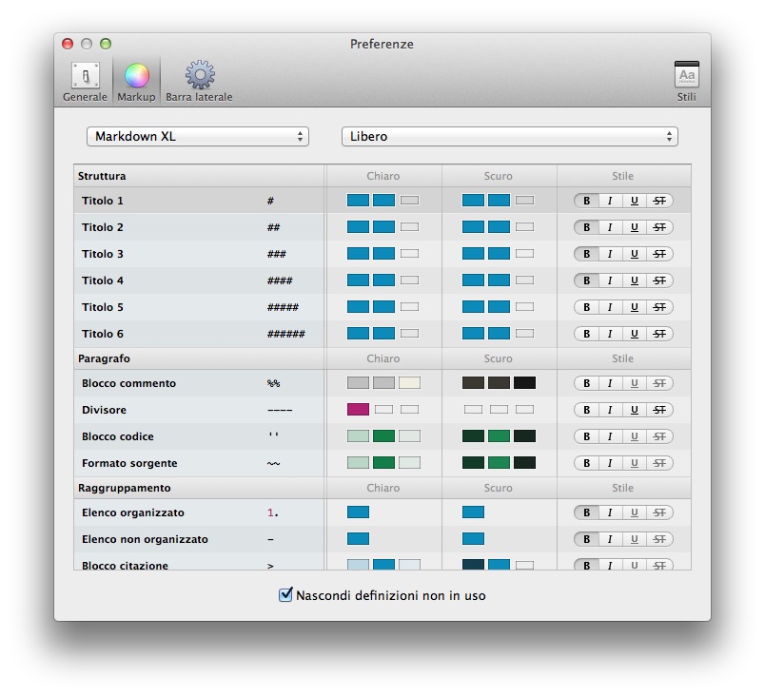This screenshot has height=696, width=765.
Task: Uncheck Nascondi definizioni non in uso
Action: (285, 595)
